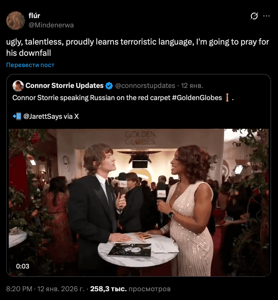Image resolution: width=278 pixels, height=300 pixels.
Task: Click Connor Storrie Updates small avatar
Action: [18, 86]
